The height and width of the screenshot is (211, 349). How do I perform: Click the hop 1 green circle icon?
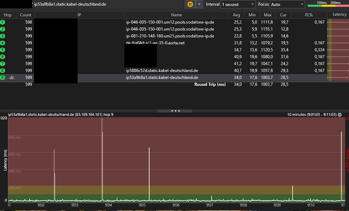(3, 22)
